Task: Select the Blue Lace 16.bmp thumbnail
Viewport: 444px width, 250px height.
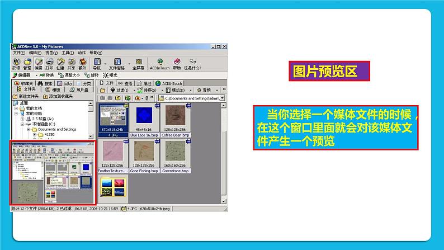Action: click(144, 120)
